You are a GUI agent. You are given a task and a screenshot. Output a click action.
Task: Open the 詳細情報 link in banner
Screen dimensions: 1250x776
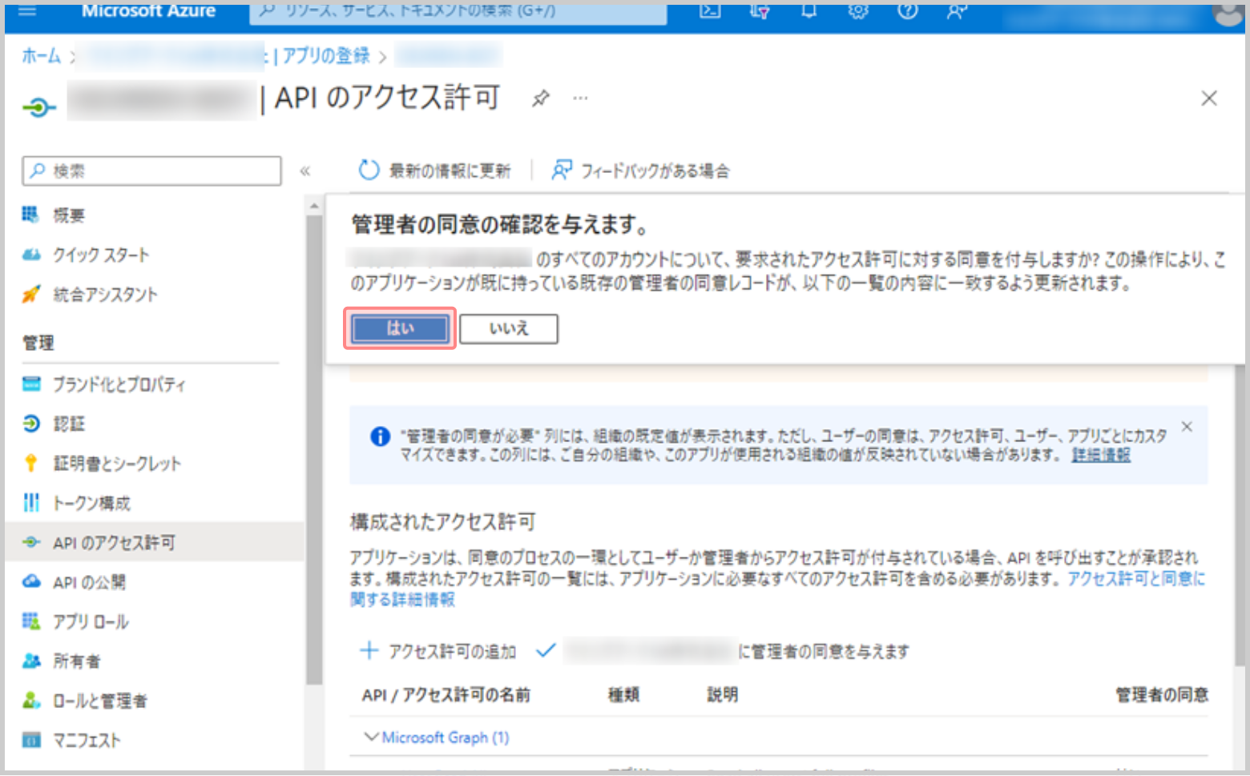(1101, 455)
